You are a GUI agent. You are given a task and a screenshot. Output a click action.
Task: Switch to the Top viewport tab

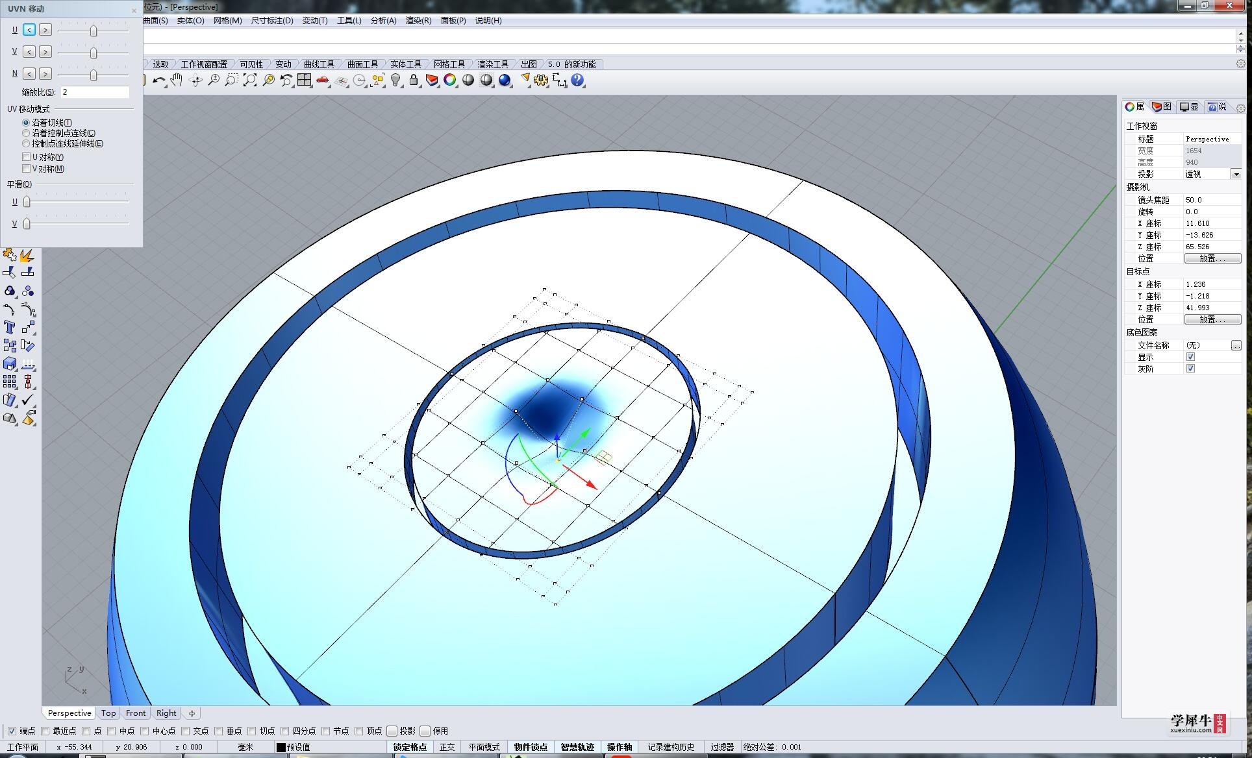108,713
